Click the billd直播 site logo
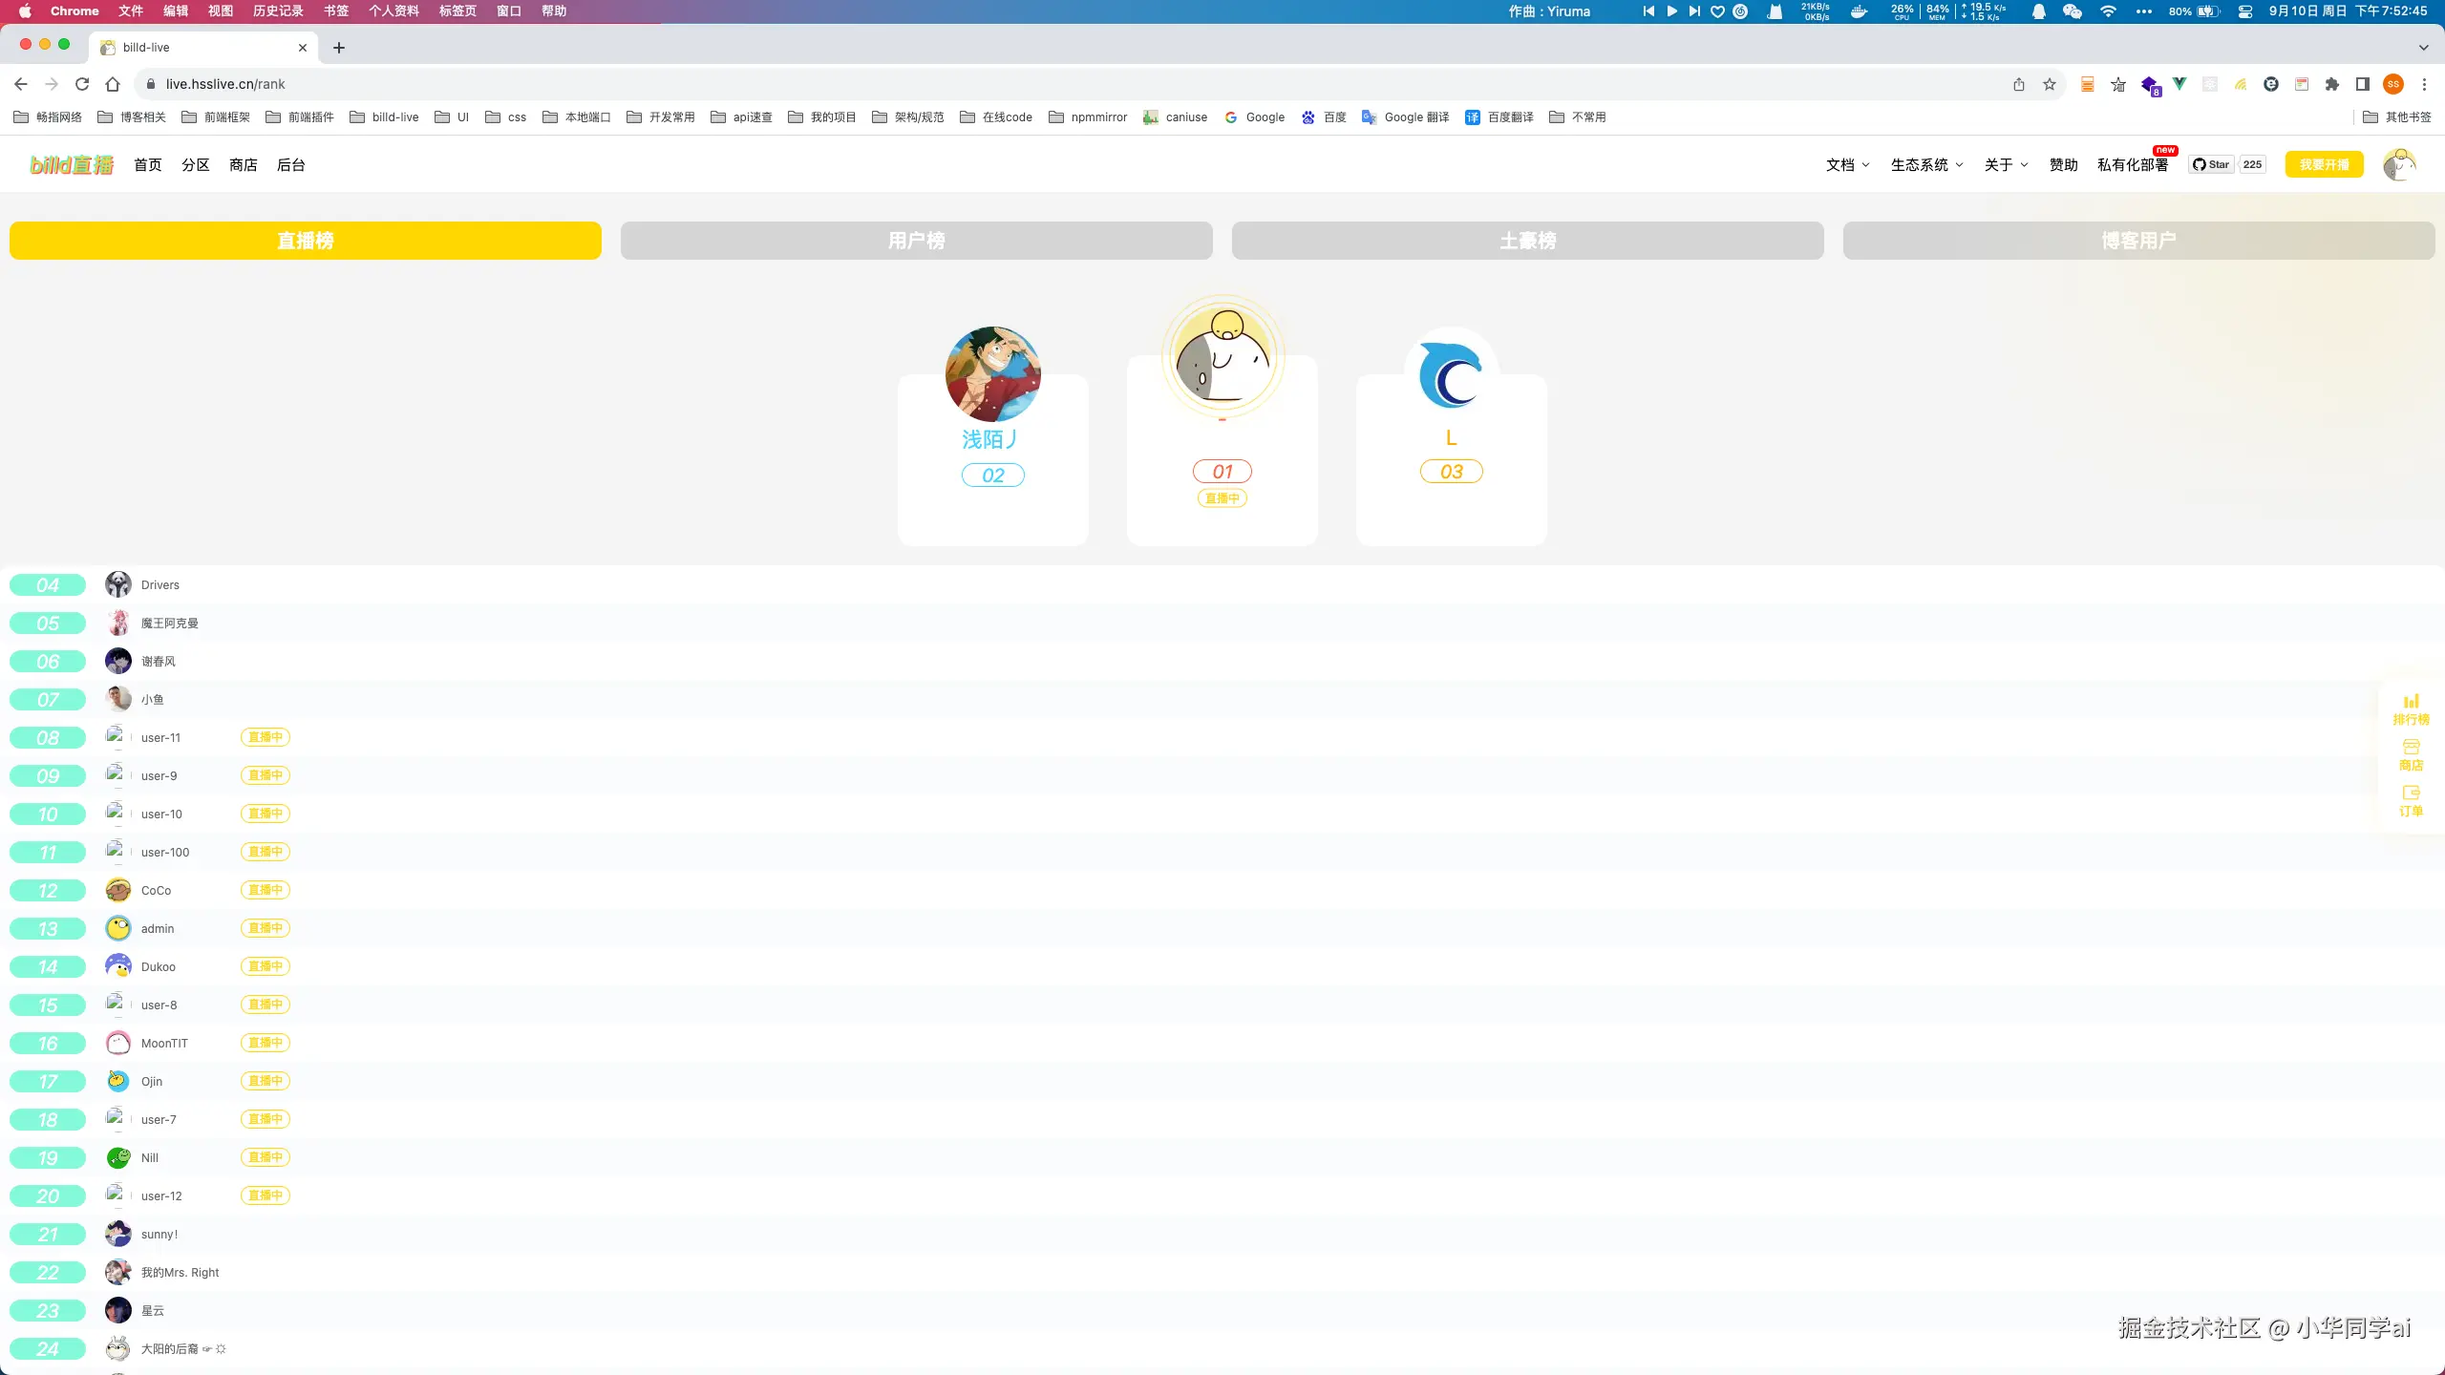 coord(72,164)
